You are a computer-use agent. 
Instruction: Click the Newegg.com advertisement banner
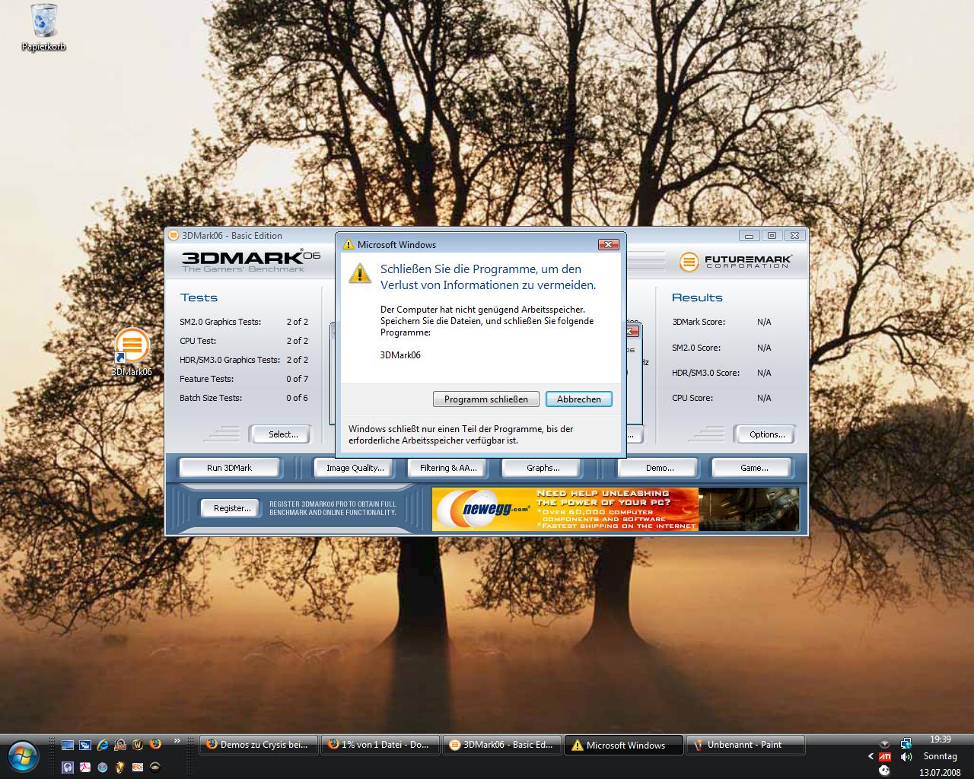coord(616,509)
